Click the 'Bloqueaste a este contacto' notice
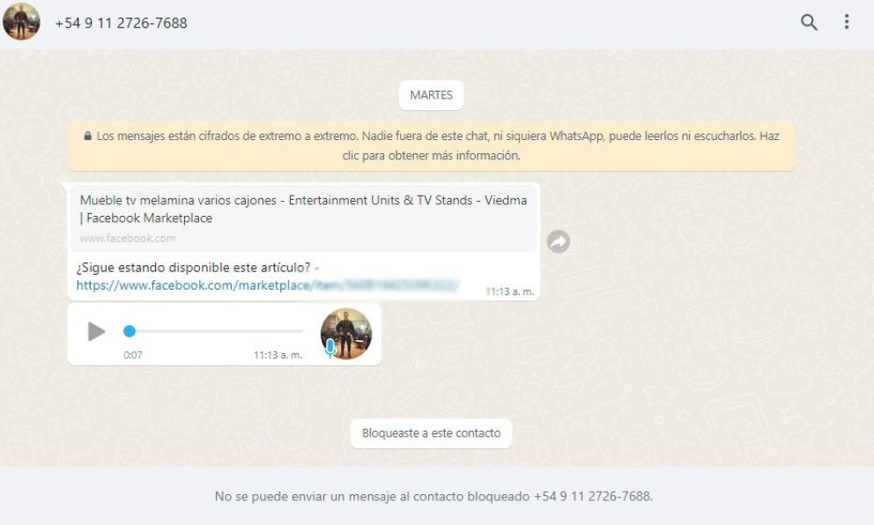This screenshot has width=874, height=525. pyautogui.click(x=431, y=433)
